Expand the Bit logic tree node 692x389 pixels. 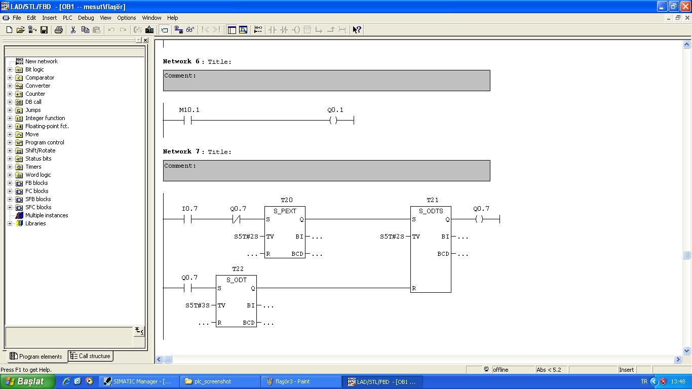10,69
